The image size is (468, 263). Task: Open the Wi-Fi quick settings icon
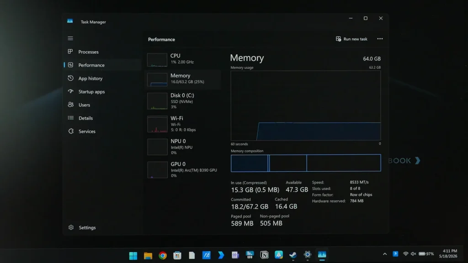[406, 254]
